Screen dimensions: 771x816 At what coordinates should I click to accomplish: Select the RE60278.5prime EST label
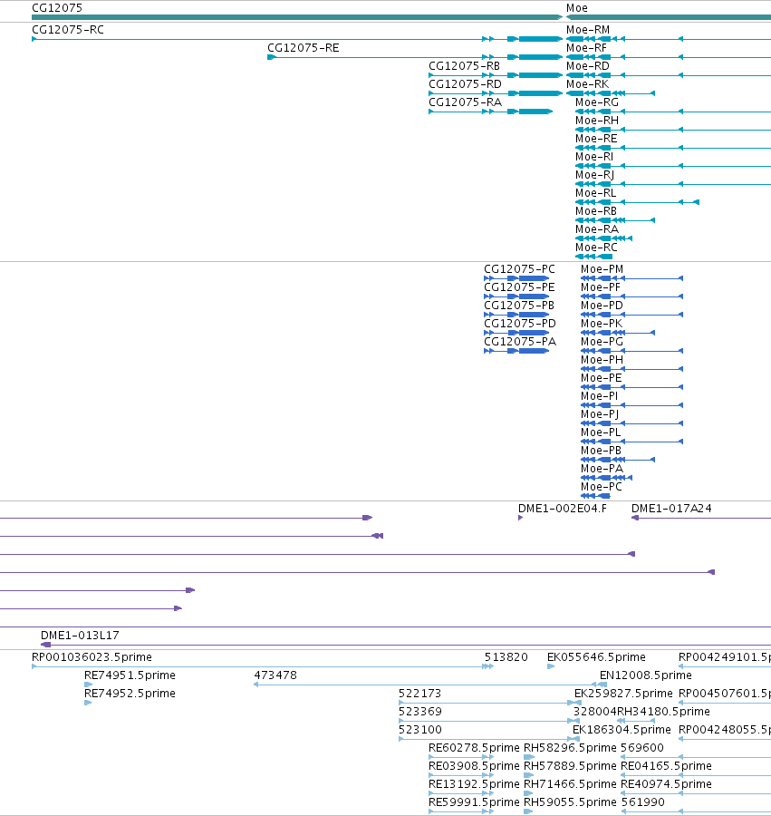click(x=474, y=748)
